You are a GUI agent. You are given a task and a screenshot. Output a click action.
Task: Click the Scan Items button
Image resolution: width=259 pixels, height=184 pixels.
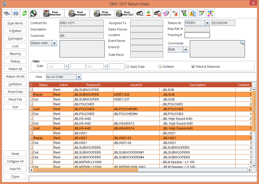pyautogui.click(x=15, y=23)
